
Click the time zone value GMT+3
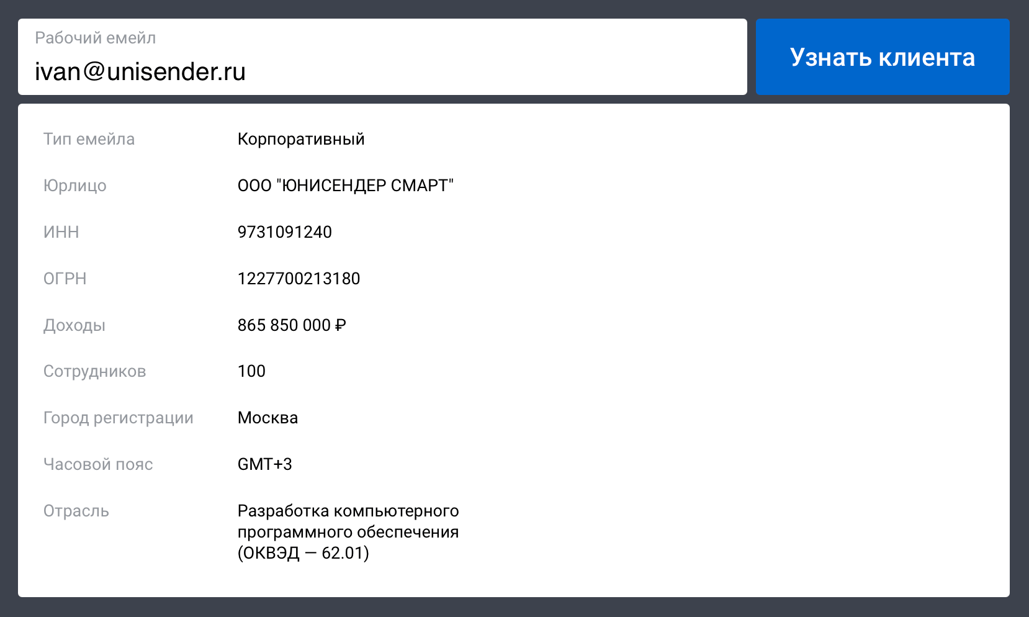264,464
